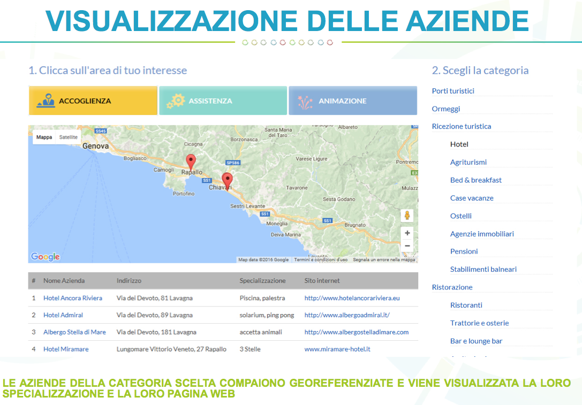The width and height of the screenshot is (582, 405).
Task: Click the address Via dei Devoto, 181 Lavagna
Action: coord(156,332)
